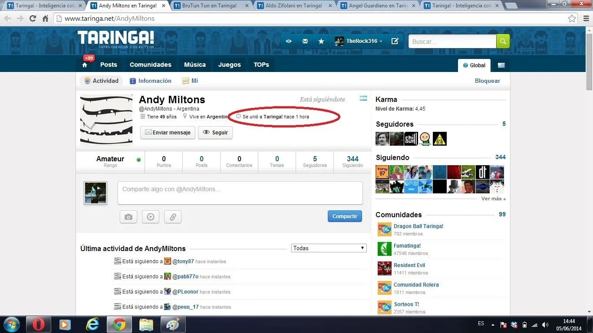The height and width of the screenshot is (333, 593).
Task: Click the create post pencil icon
Action: coord(395,41)
